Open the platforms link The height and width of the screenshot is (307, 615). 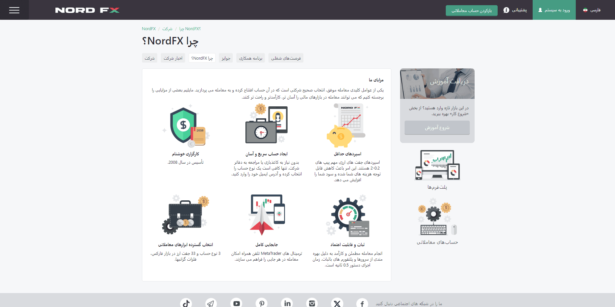pos(437,187)
